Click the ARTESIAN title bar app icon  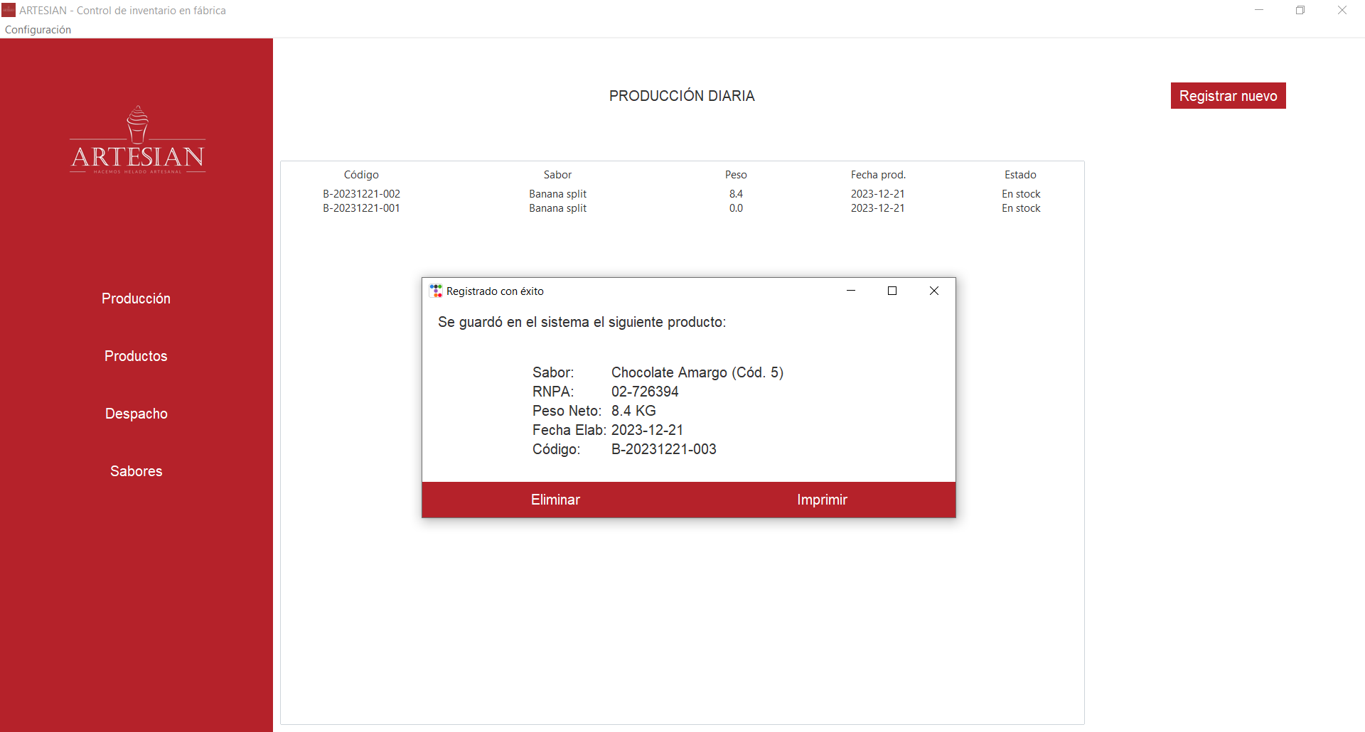coord(9,10)
